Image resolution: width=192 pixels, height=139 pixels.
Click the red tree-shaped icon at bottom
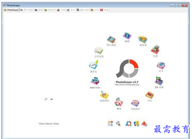(x=144, y=124)
